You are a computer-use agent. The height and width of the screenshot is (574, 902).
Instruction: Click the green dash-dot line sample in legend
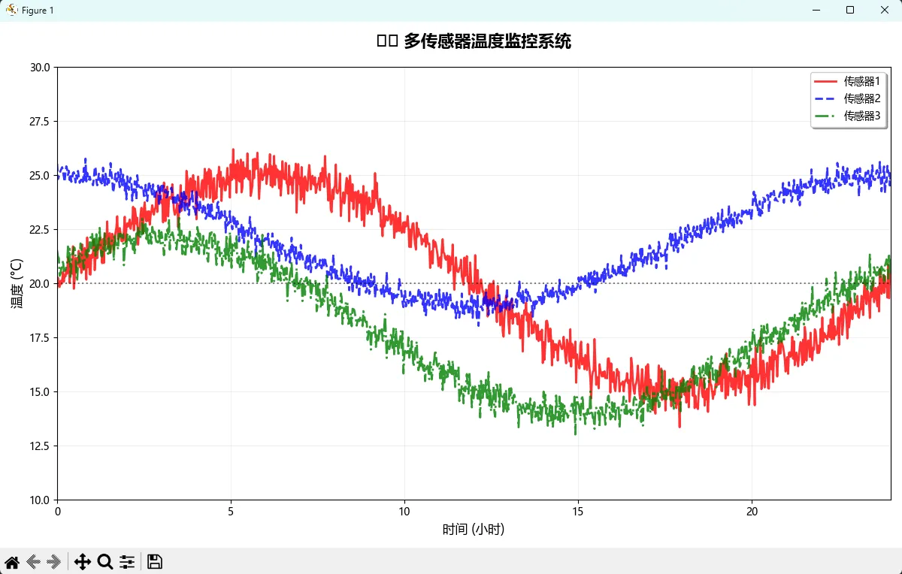point(827,116)
